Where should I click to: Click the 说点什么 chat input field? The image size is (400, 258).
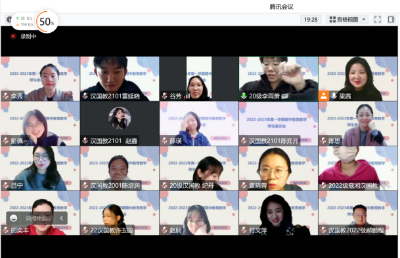[38, 218]
